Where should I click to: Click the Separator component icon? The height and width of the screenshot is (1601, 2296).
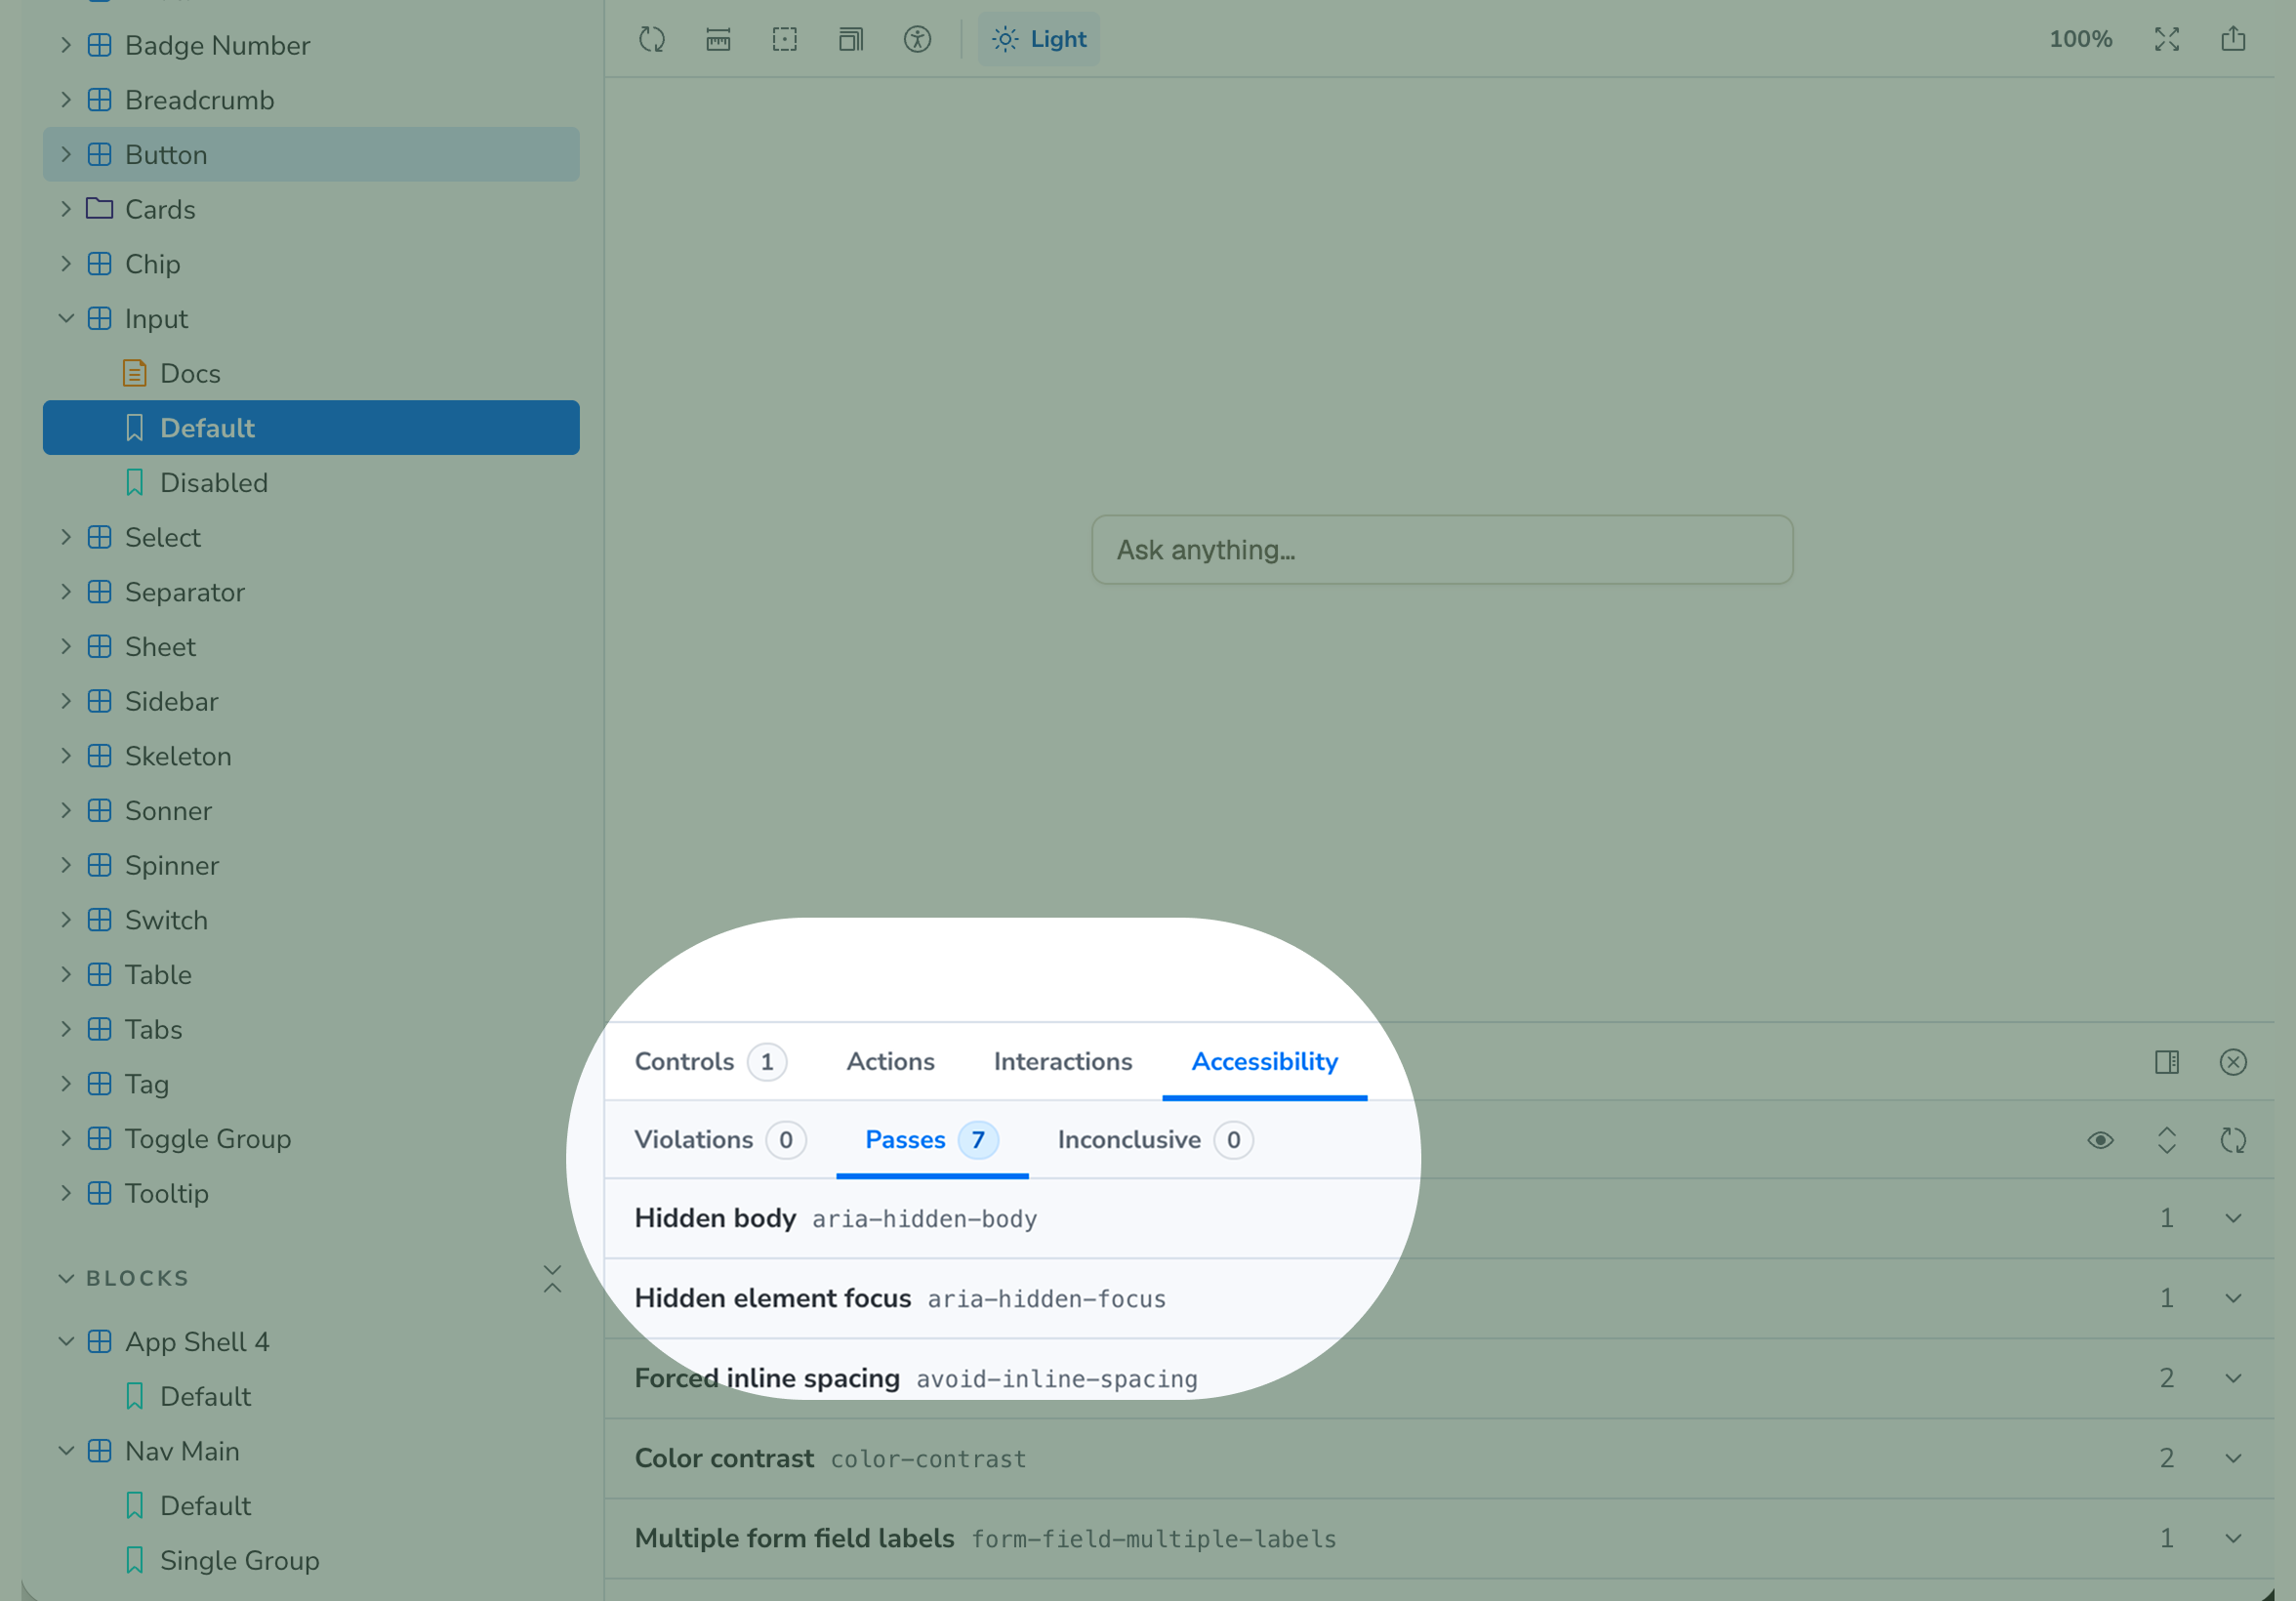pyautogui.click(x=99, y=592)
